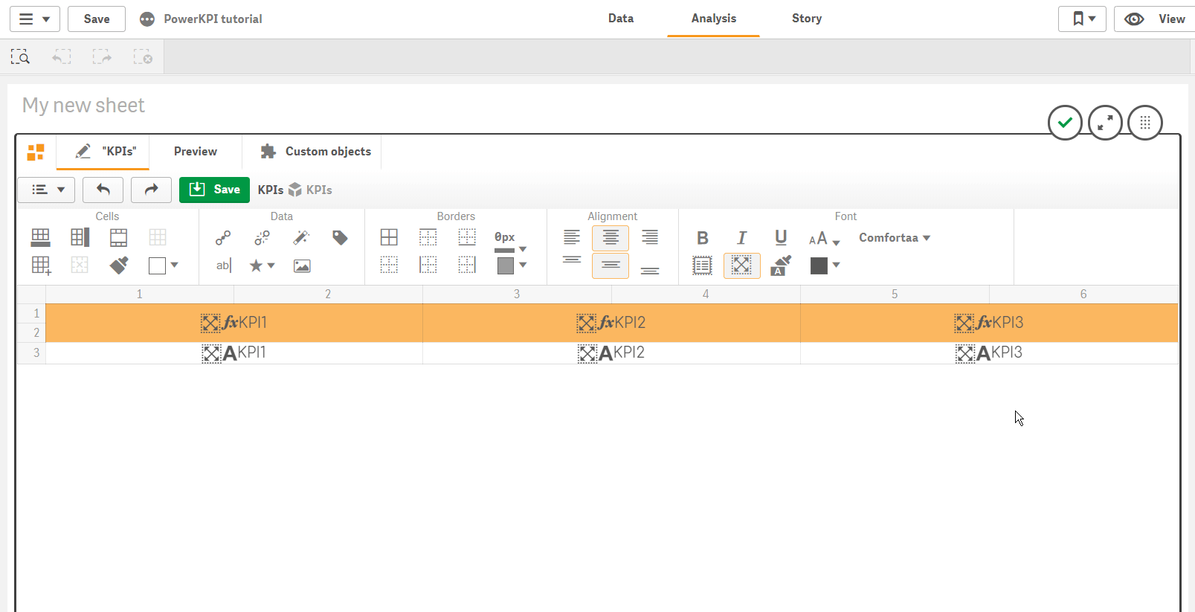Open the Story tab
1195x612 pixels.
click(x=806, y=19)
